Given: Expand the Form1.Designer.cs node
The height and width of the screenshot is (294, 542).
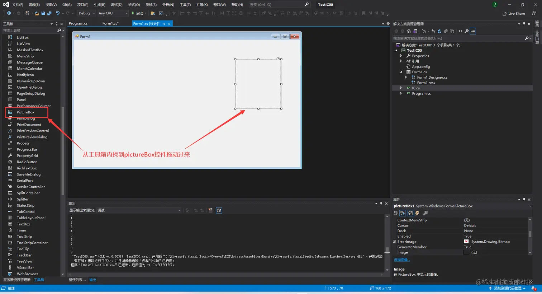Looking at the screenshot, I should (x=406, y=78).
